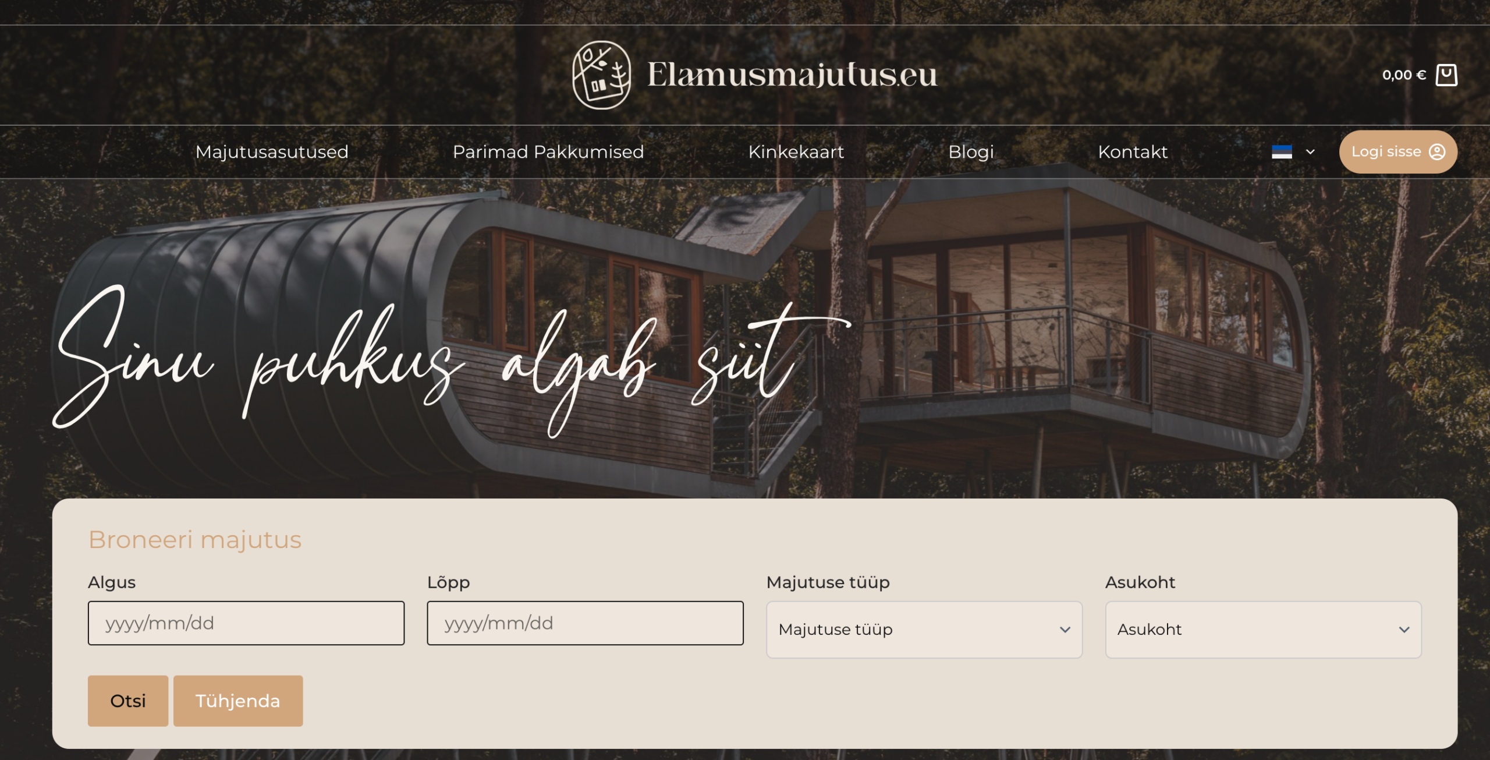Image resolution: width=1490 pixels, height=760 pixels.
Task: Click the Estonian flag icon
Action: (x=1282, y=152)
